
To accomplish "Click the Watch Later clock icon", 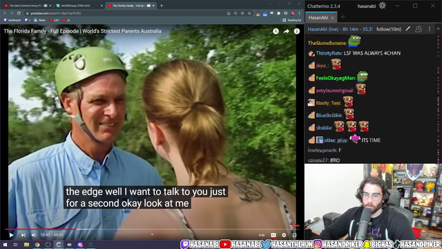I will click(x=276, y=31).
